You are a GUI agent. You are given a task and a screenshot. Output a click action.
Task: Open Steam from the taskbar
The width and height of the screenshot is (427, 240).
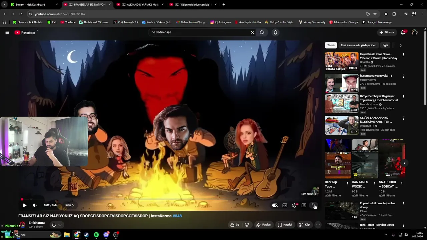click(x=86, y=235)
